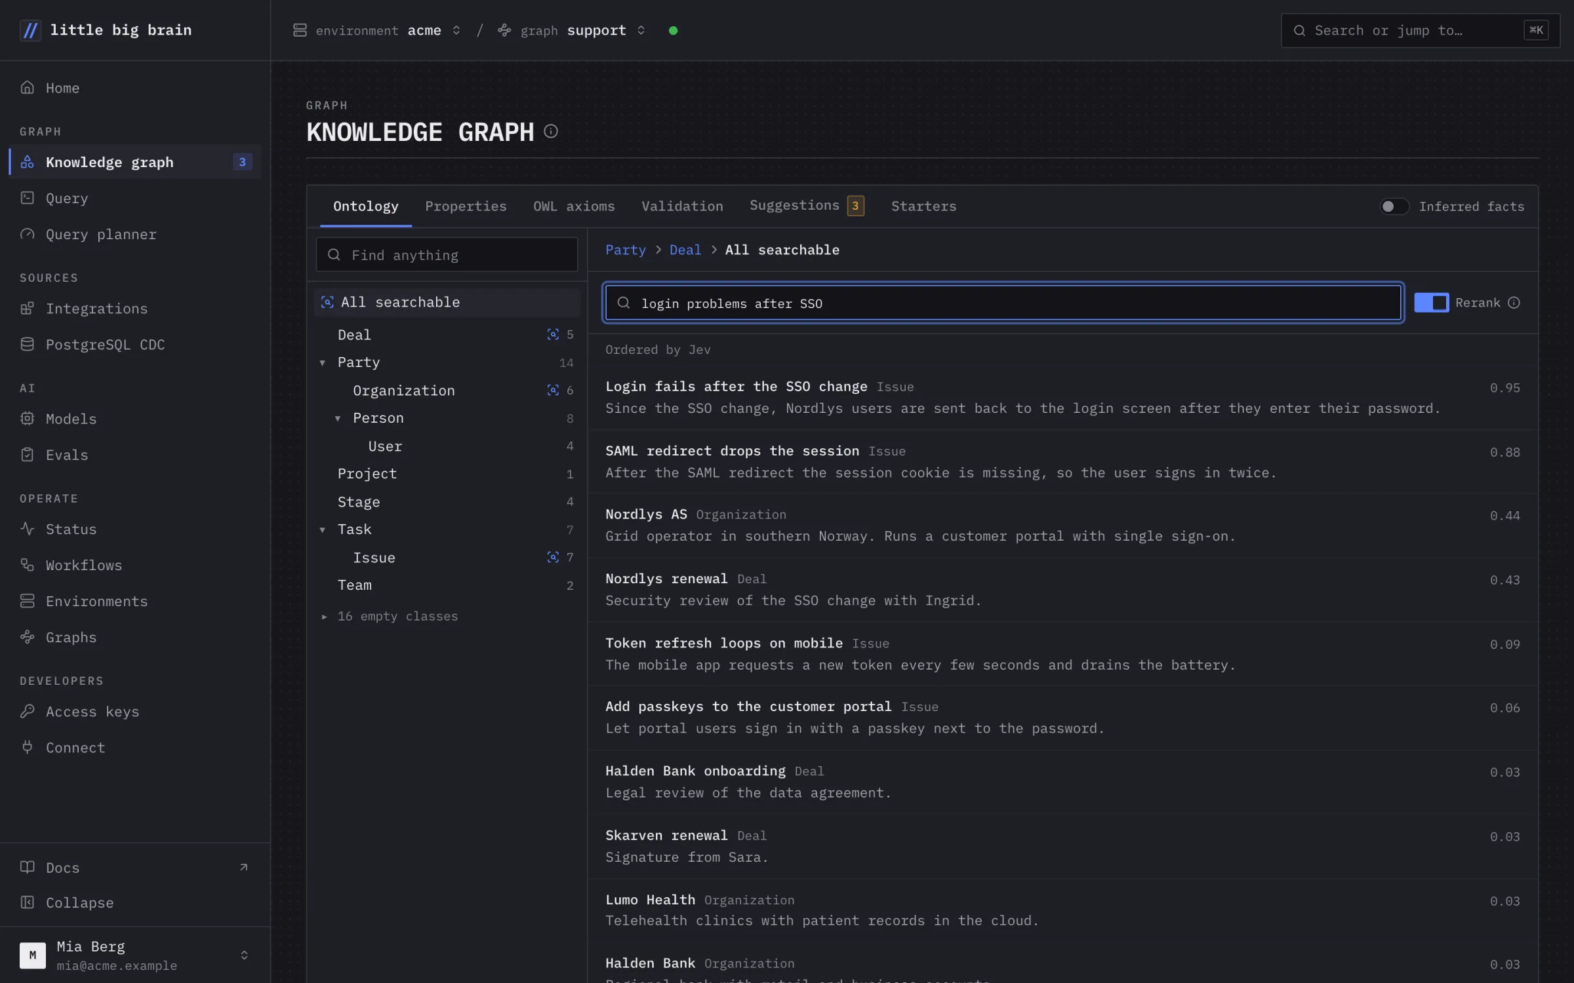
Task: Open the Query planner gauge icon
Action: 27,234
